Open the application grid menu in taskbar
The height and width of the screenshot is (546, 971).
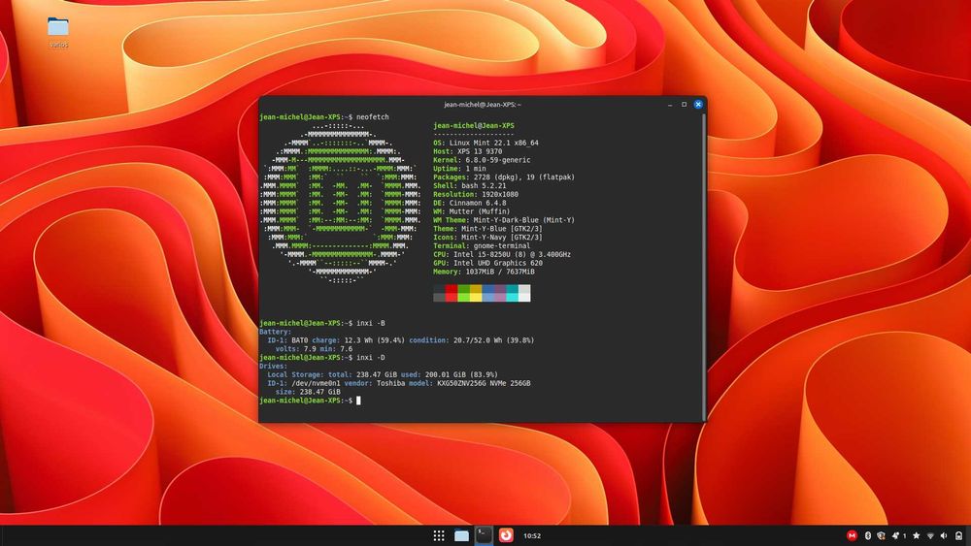click(439, 535)
